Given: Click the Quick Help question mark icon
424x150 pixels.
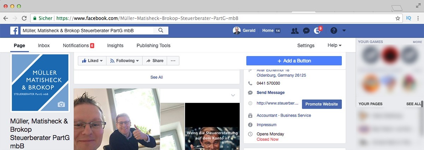Looking at the screenshot, I should pyautogui.click(x=334, y=31).
